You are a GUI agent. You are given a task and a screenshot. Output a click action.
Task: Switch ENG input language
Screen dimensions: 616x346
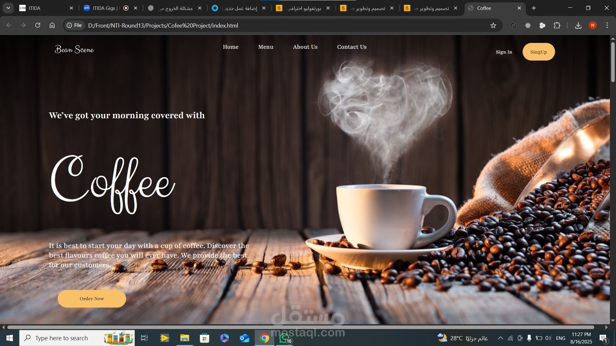(560, 338)
